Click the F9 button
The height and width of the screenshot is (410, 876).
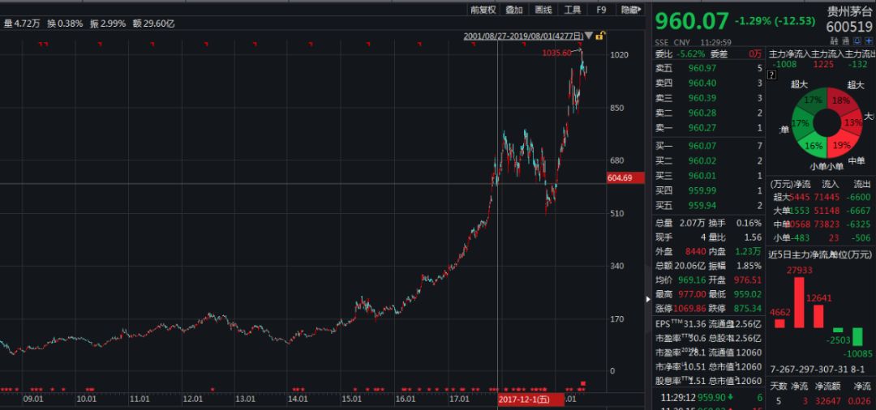601,10
